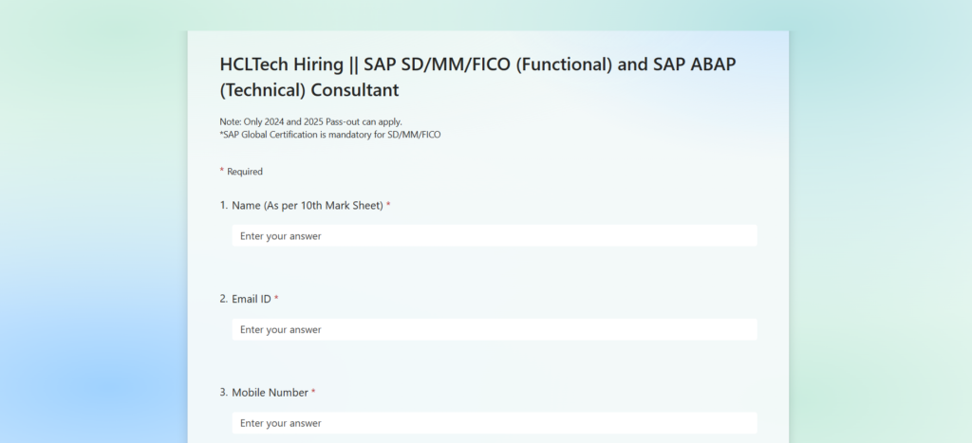This screenshot has width=972, height=443.
Task: Click the note 'Only 2024 and 2025 Pass-out can apply.'
Action: point(310,121)
